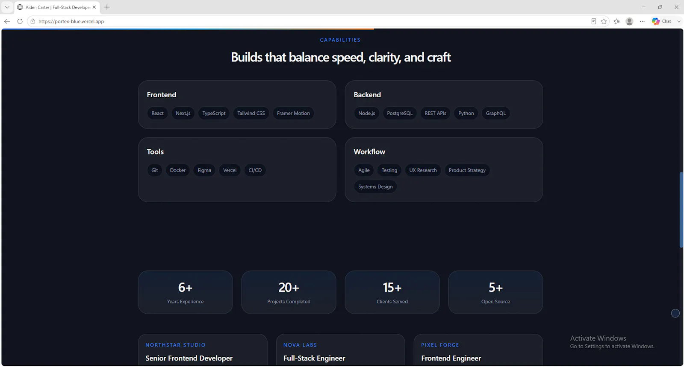Click the React skill tag
Image resolution: width=684 pixels, height=367 pixels.
click(157, 113)
